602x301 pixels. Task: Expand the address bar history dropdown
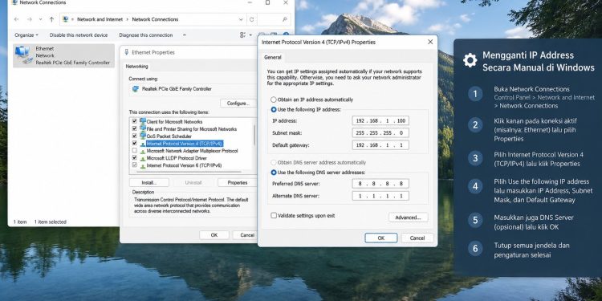click(x=241, y=19)
